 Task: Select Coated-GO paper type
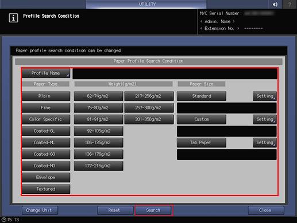(x=46, y=154)
